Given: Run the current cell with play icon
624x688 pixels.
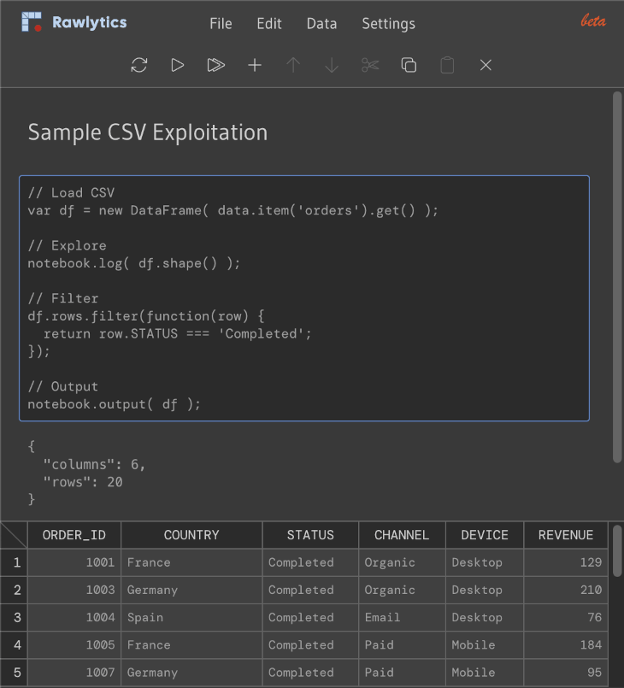Looking at the screenshot, I should point(177,65).
